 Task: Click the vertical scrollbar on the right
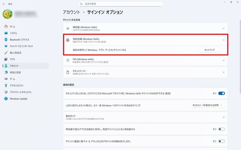240,56
